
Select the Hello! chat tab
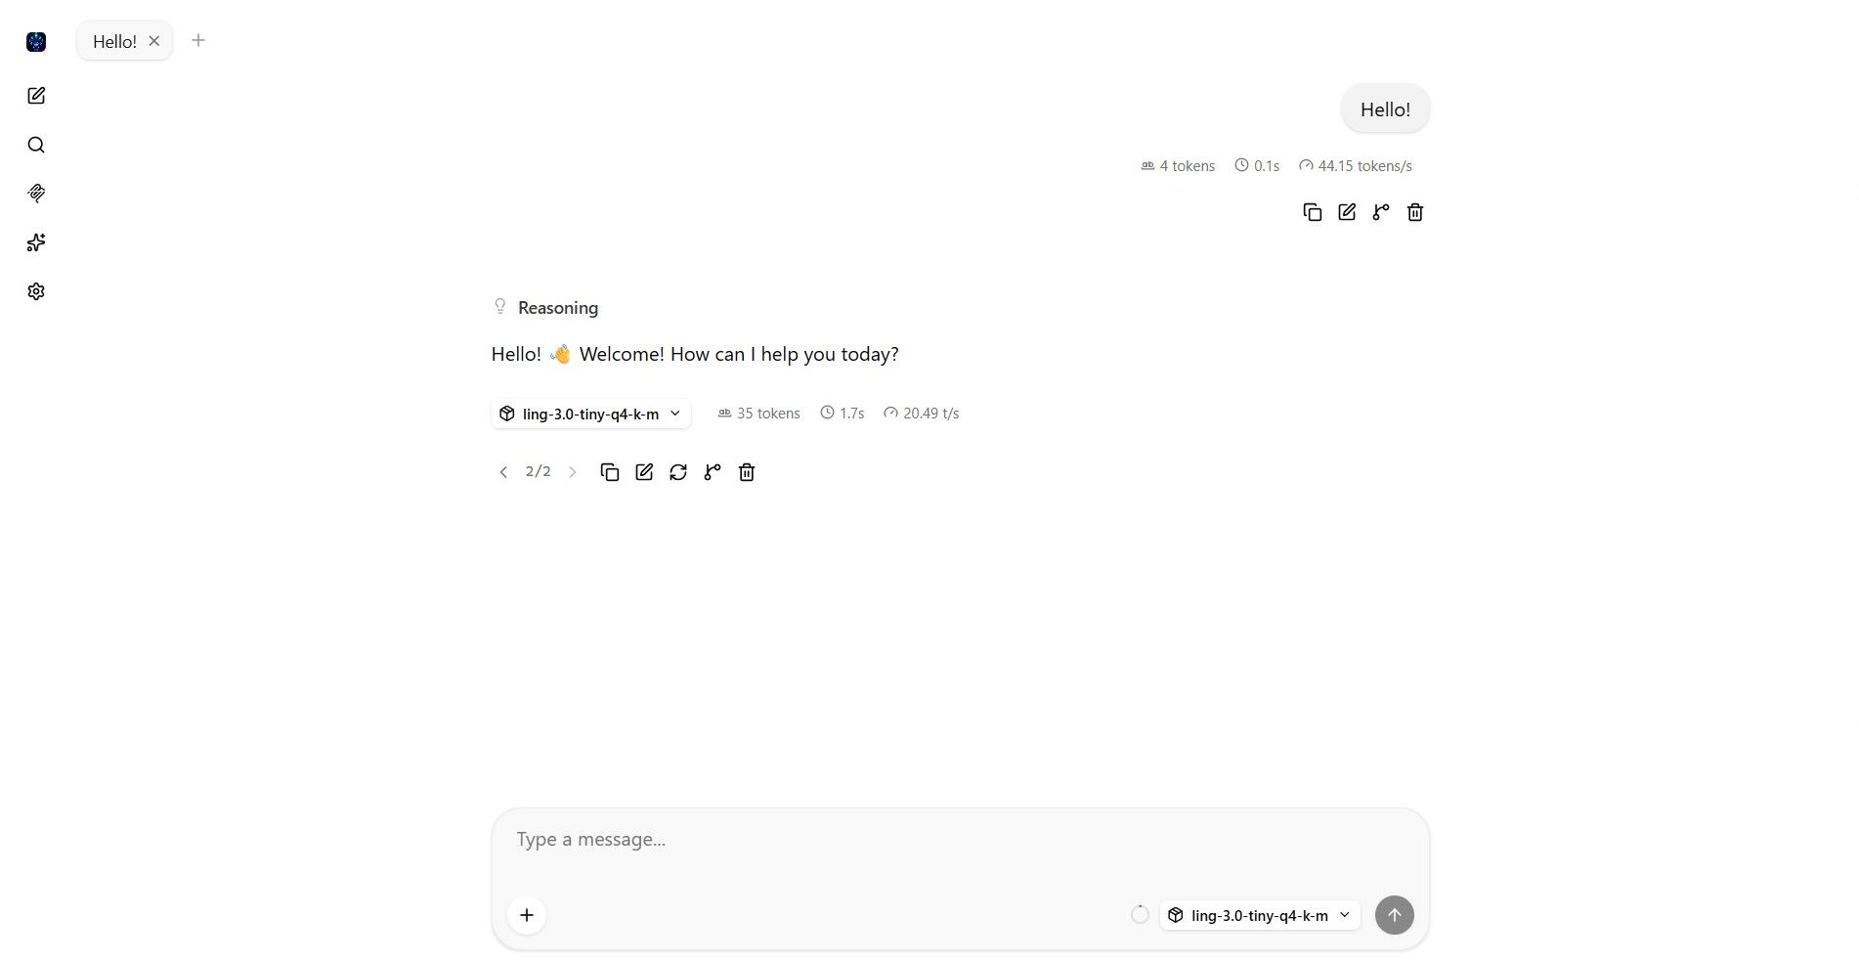click(114, 41)
